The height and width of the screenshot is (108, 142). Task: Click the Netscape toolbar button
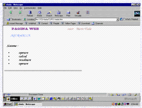[x=59, y=13]
